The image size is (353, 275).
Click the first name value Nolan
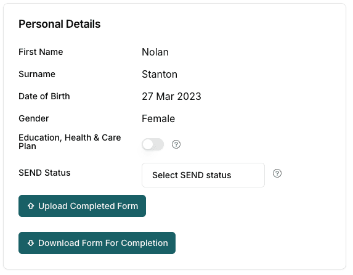[x=155, y=52]
